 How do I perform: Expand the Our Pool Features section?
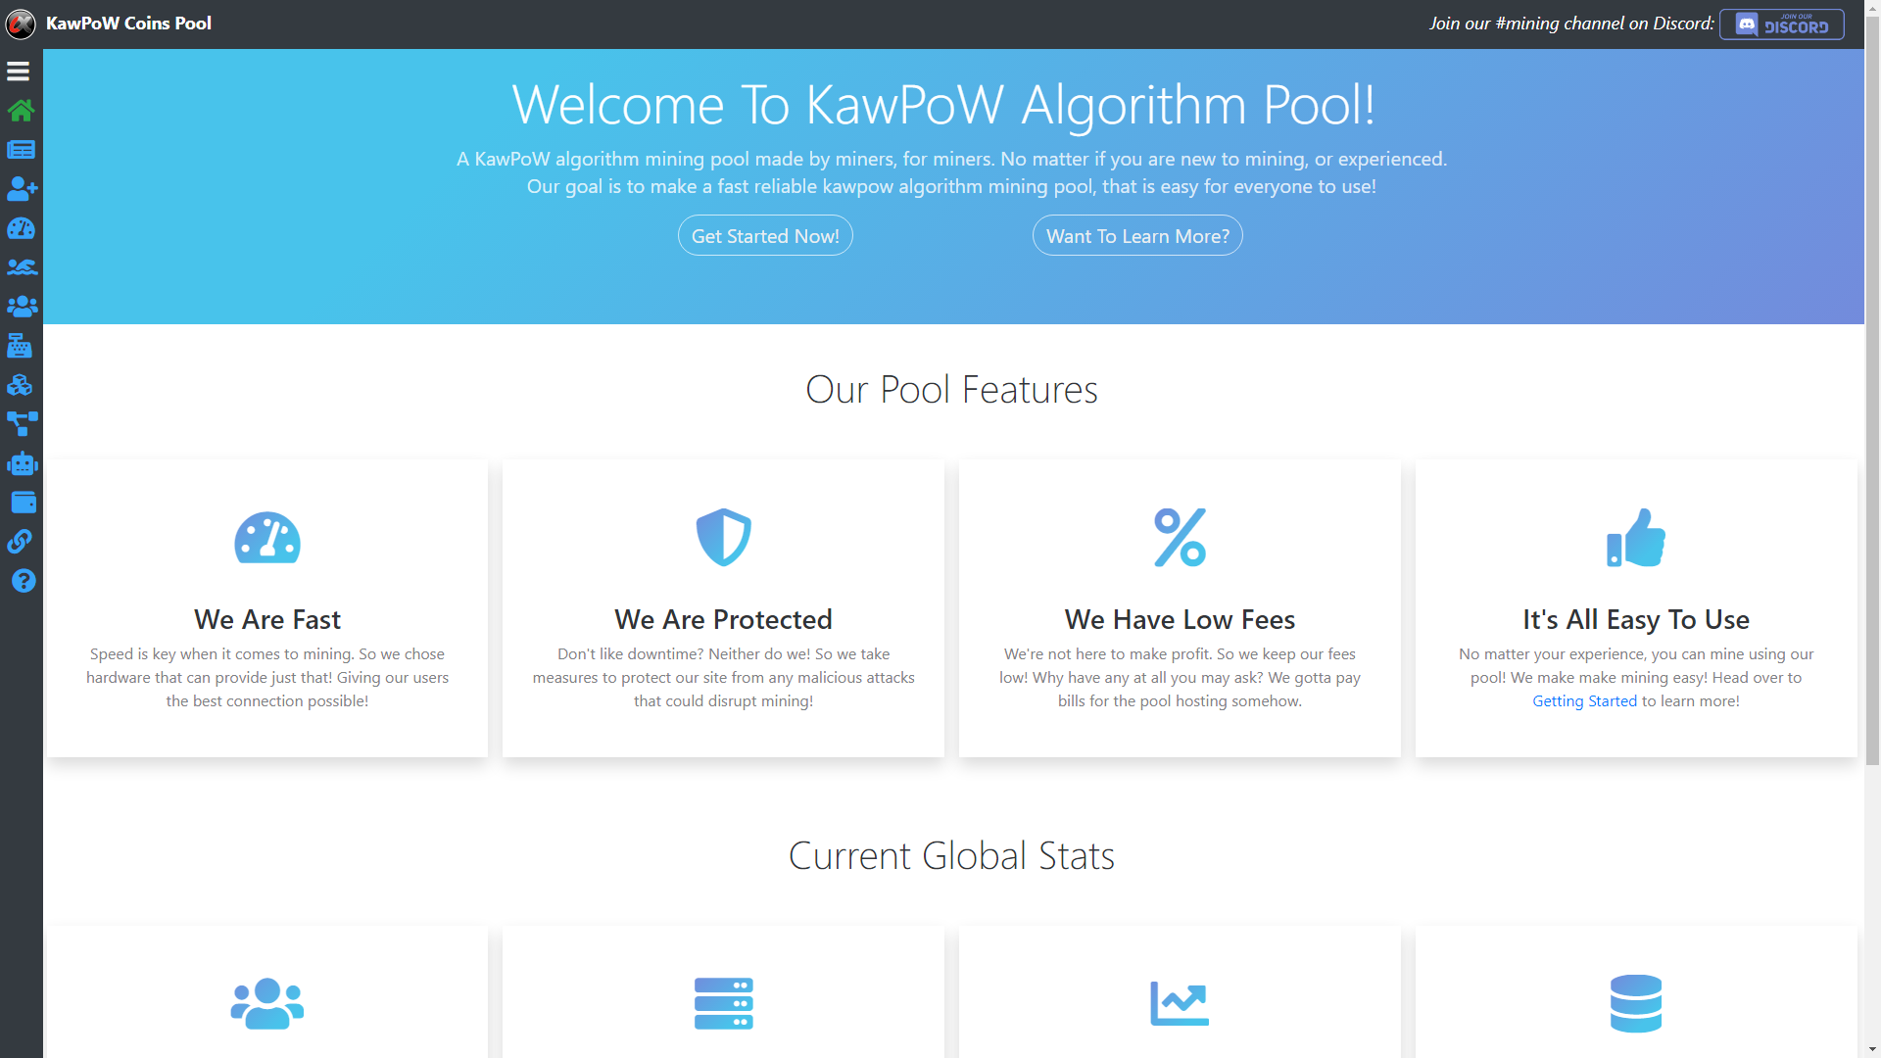click(x=951, y=388)
